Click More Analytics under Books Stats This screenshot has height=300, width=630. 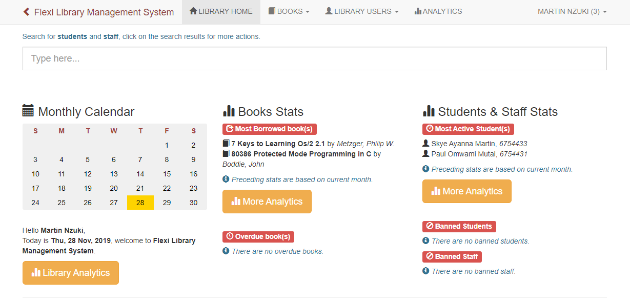click(x=267, y=201)
